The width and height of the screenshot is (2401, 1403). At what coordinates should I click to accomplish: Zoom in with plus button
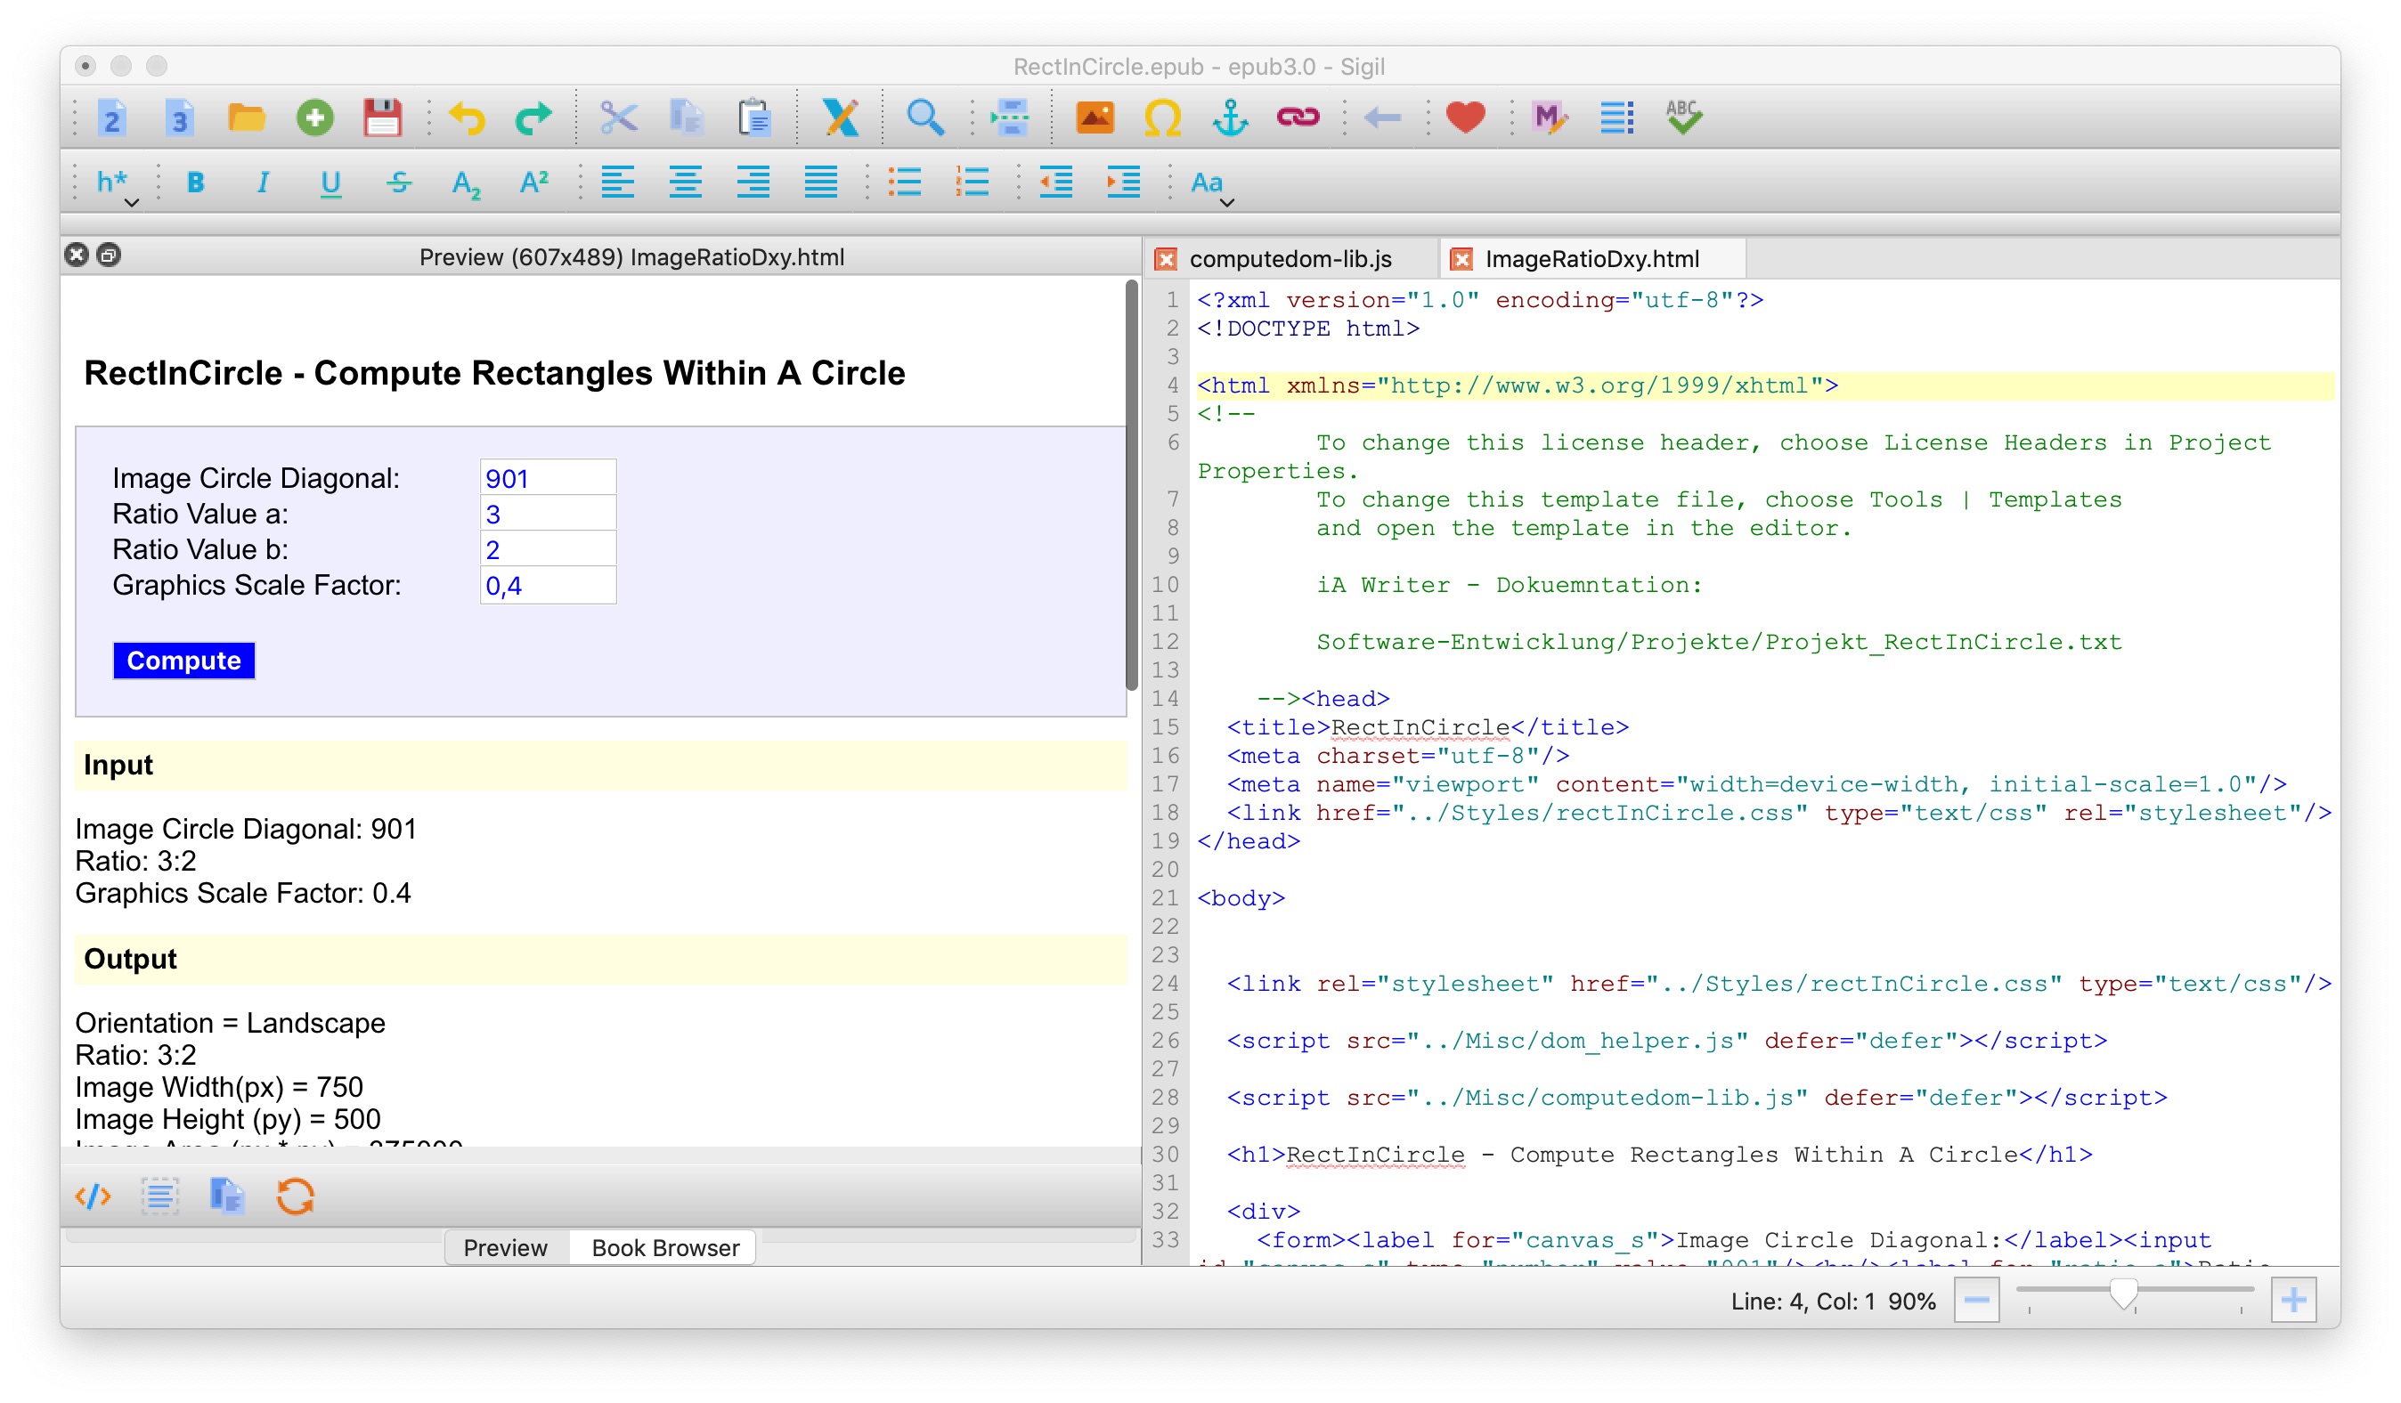[x=2294, y=1302]
